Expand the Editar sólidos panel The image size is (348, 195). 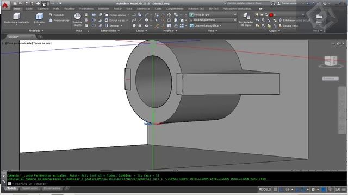110,31
